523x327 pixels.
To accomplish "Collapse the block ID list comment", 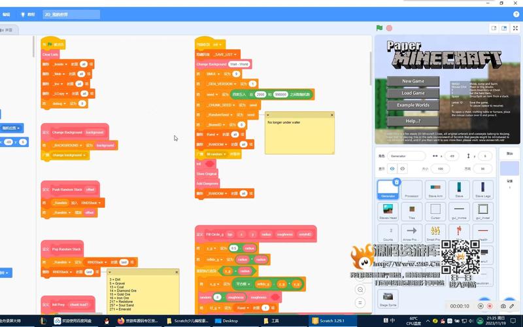I will pyautogui.click(x=110, y=272).
